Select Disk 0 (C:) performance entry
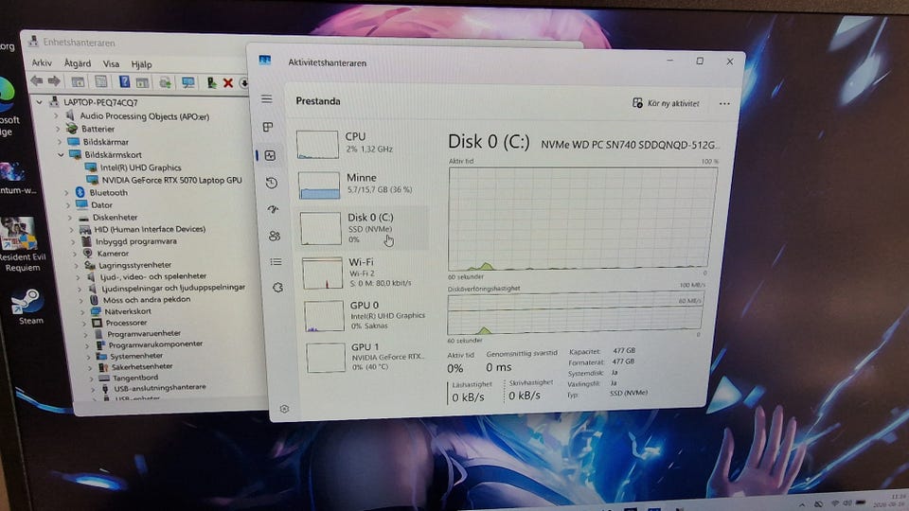The image size is (909, 511). point(363,228)
